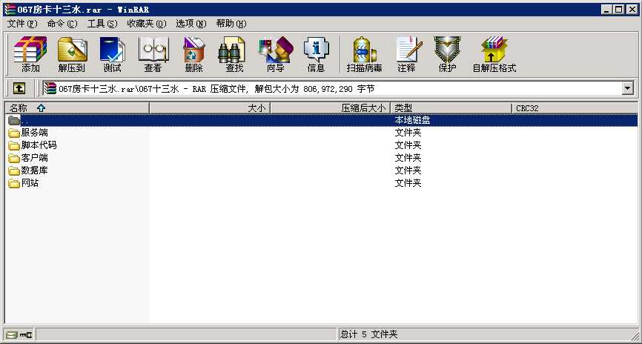The image size is (642, 344).
Task: Open the 选项(N) menu
Action: [x=191, y=24]
